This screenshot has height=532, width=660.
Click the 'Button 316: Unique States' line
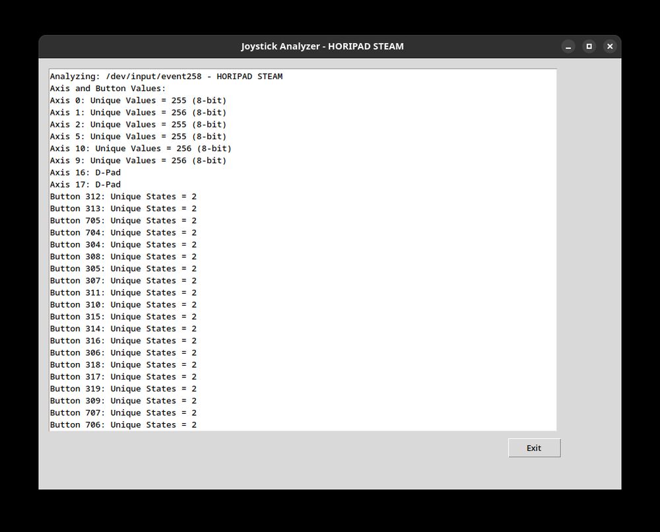coord(123,341)
